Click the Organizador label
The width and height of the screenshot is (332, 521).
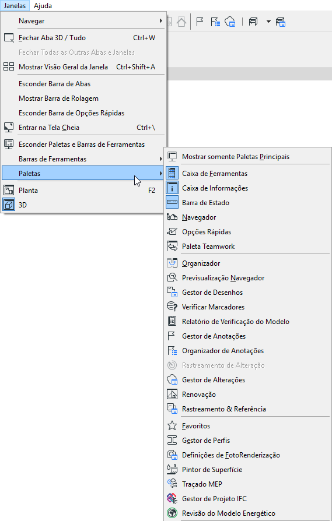click(x=201, y=263)
